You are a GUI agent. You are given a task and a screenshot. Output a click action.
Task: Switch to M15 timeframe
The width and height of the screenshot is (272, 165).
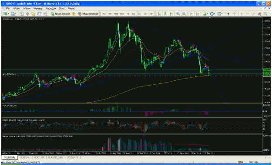tap(116, 14)
